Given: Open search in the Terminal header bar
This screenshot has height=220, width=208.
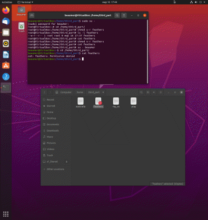Looking at the screenshot, I should 117,15.
